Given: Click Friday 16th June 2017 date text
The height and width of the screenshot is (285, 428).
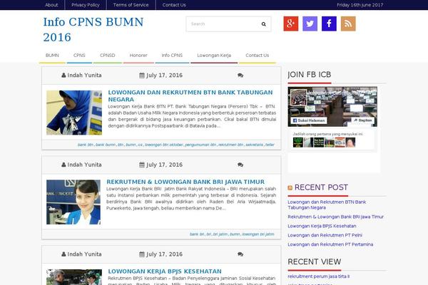Looking at the screenshot, I should point(360,5).
